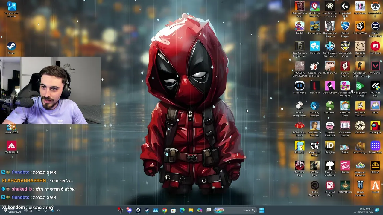
Task: Open the MCHOSE HUB shortcut
Action: point(375,89)
